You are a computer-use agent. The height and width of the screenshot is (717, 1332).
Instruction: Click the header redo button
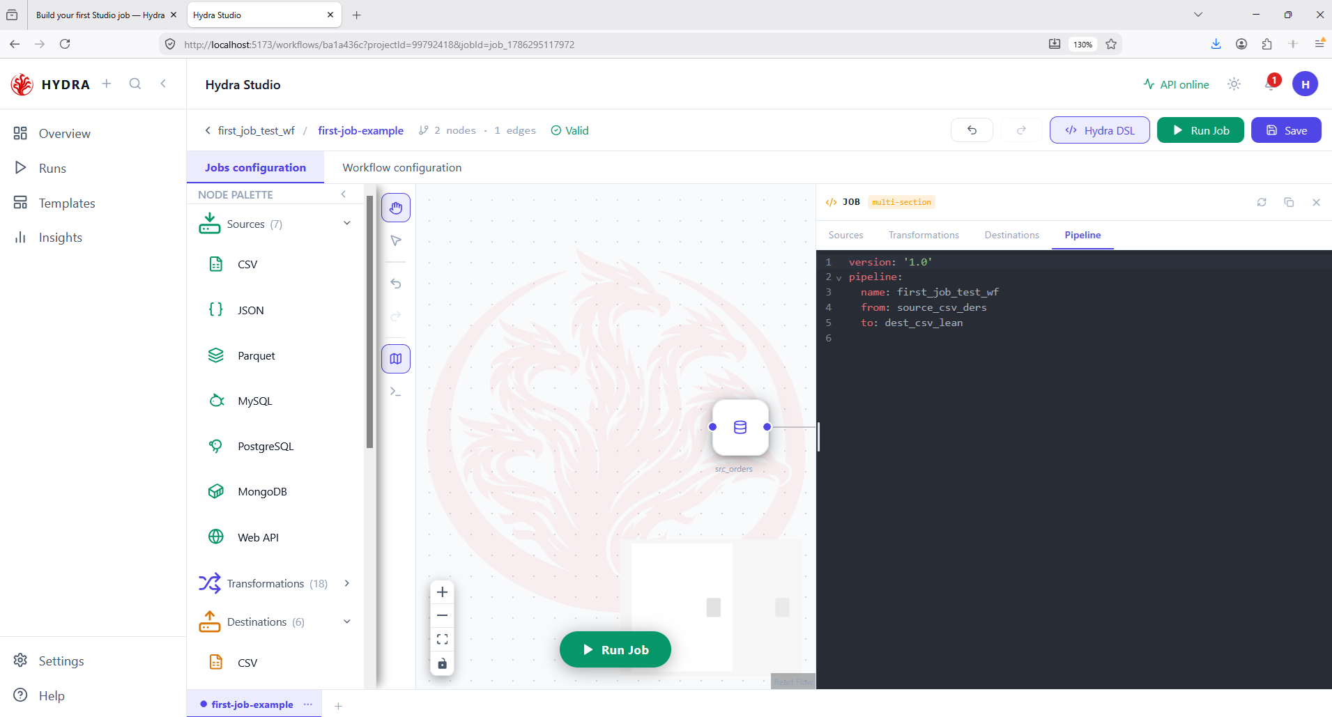click(1021, 130)
